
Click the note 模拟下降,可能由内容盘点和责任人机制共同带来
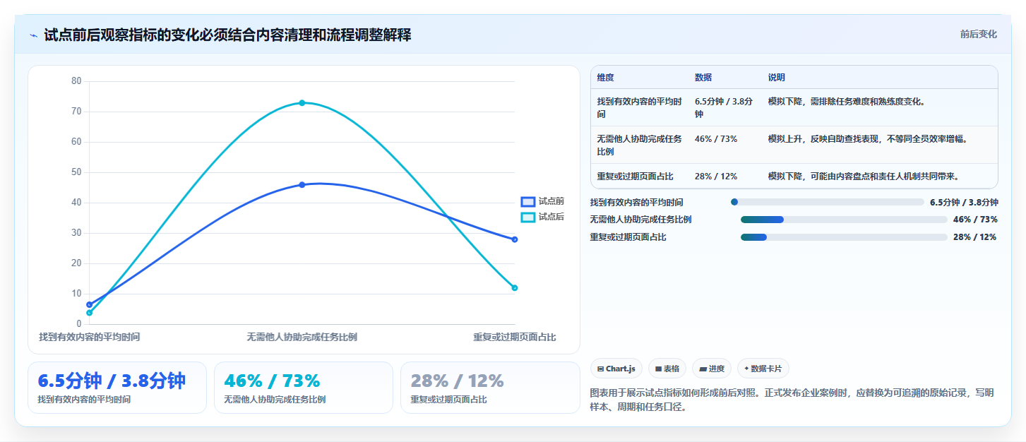tap(864, 176)
